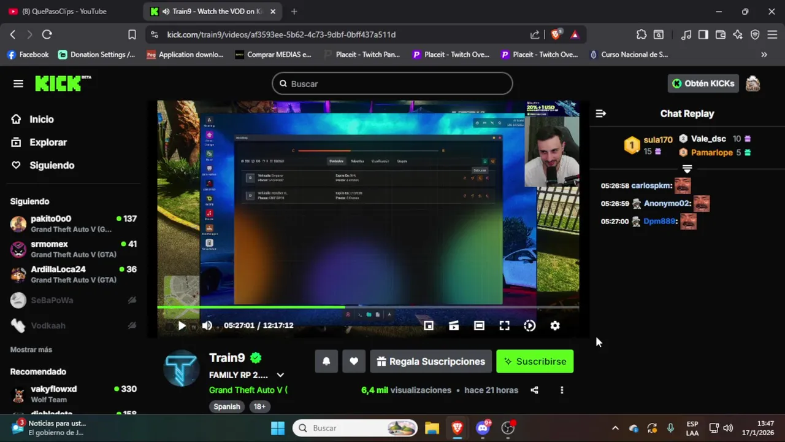
Task: Open pakito0o0 channel in following list
Action: 74,223
